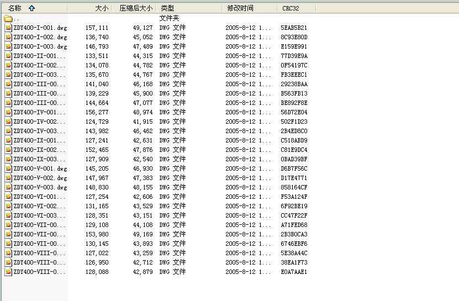459x301 pixels.
Task: Click the ZDY400-II-002 file icon
Action: pyautogui.click(x=8, y=65)
